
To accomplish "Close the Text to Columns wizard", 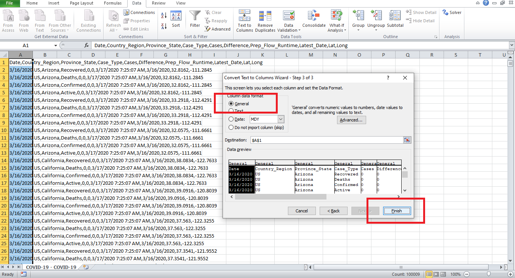I will point(405,78).
